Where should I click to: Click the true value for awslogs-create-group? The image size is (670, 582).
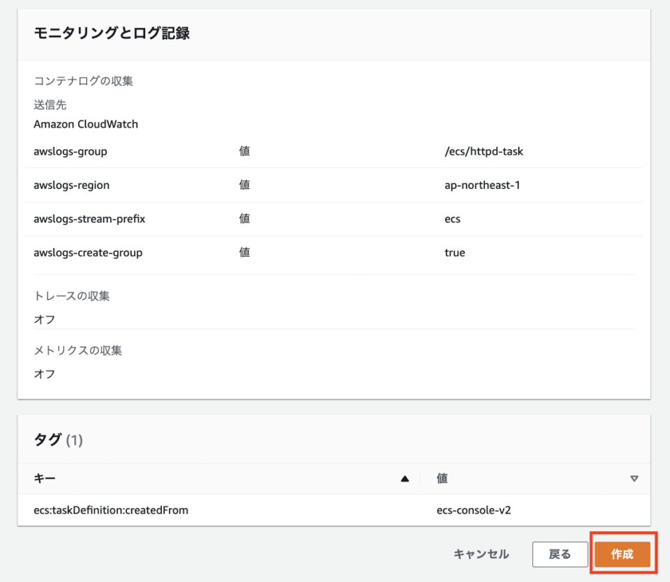coord(454,252)
